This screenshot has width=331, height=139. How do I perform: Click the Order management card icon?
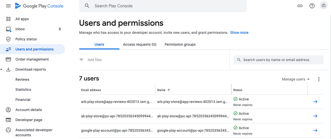(8, 59)
